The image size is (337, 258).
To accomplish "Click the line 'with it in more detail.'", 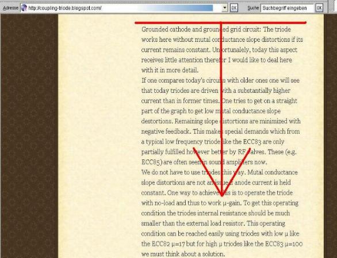I will pos(170,70).
